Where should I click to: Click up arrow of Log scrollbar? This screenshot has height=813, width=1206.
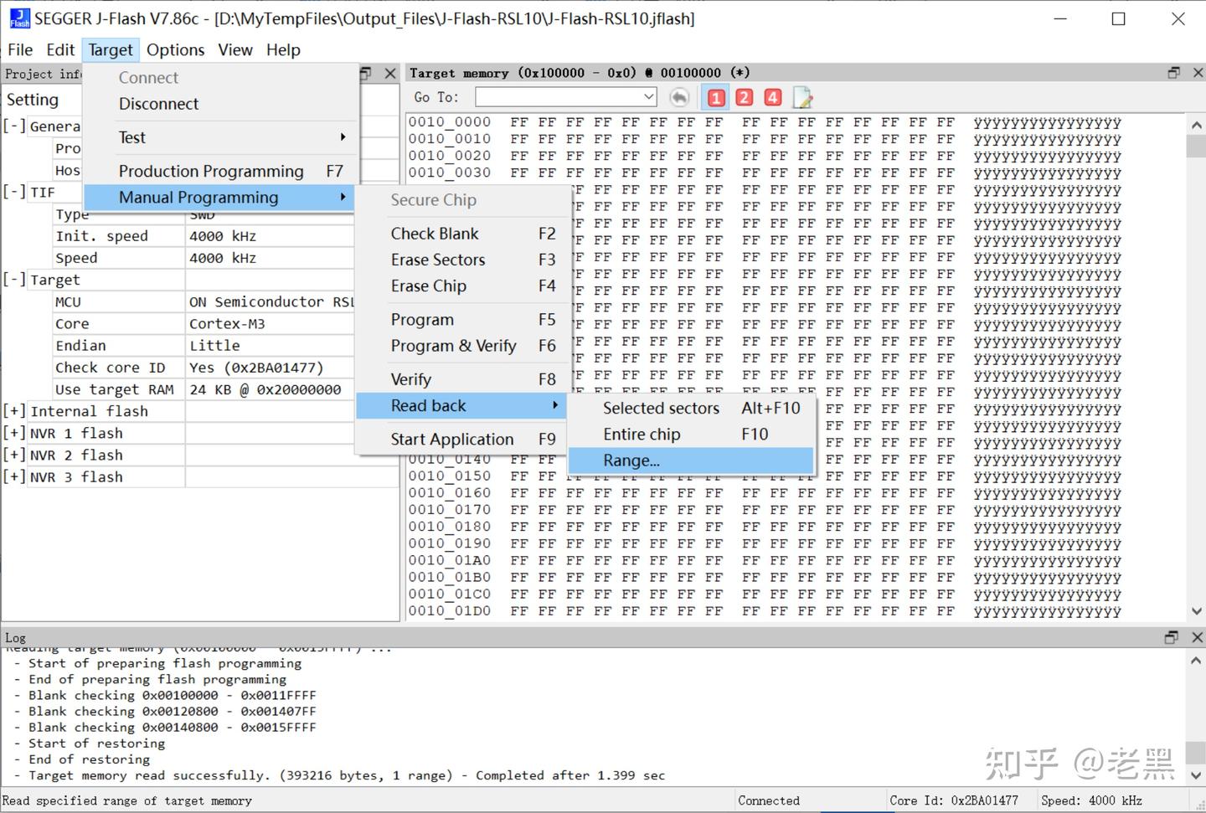(1196, 661)
